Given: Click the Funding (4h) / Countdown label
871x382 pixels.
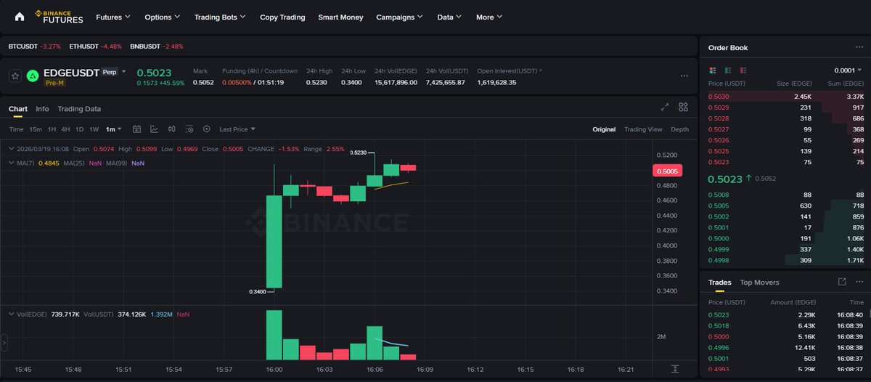Looking at the screenshot, I should click(260, 71).
